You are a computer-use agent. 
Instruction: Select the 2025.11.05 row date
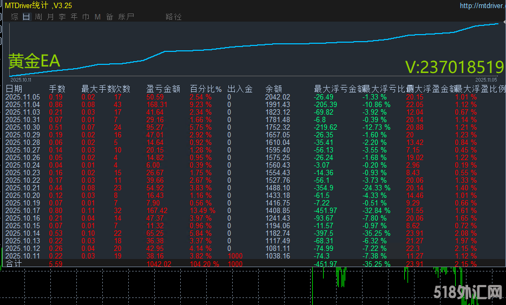[x=22, y=97]
